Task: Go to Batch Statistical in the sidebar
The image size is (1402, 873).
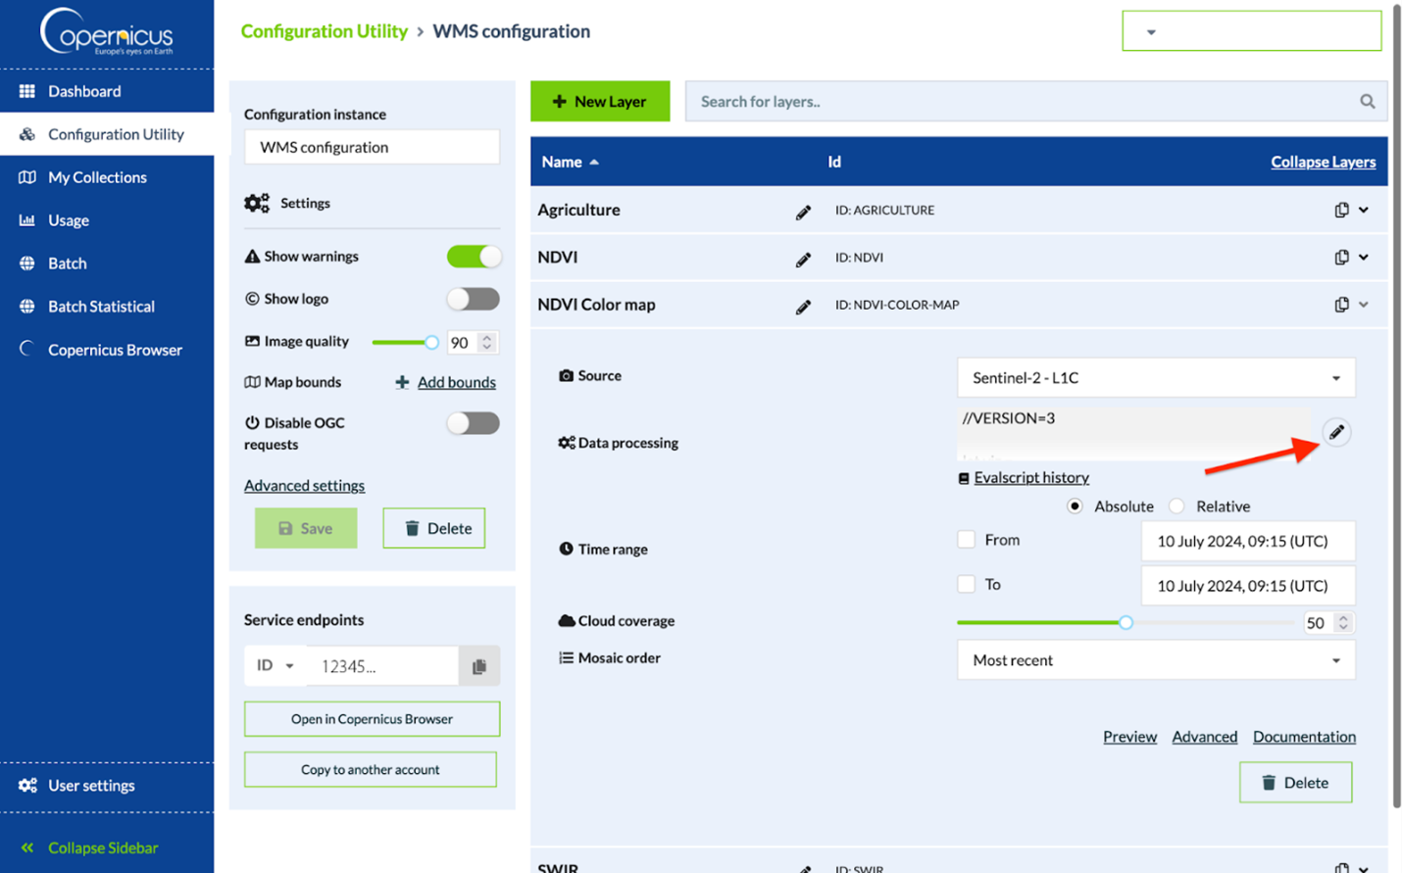Action: click(101, 307)
